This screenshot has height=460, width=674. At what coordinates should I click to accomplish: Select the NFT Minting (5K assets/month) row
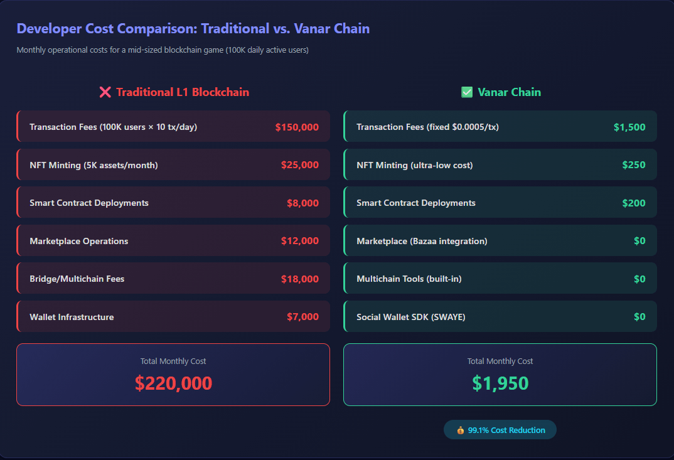click(x=173, y=164)
